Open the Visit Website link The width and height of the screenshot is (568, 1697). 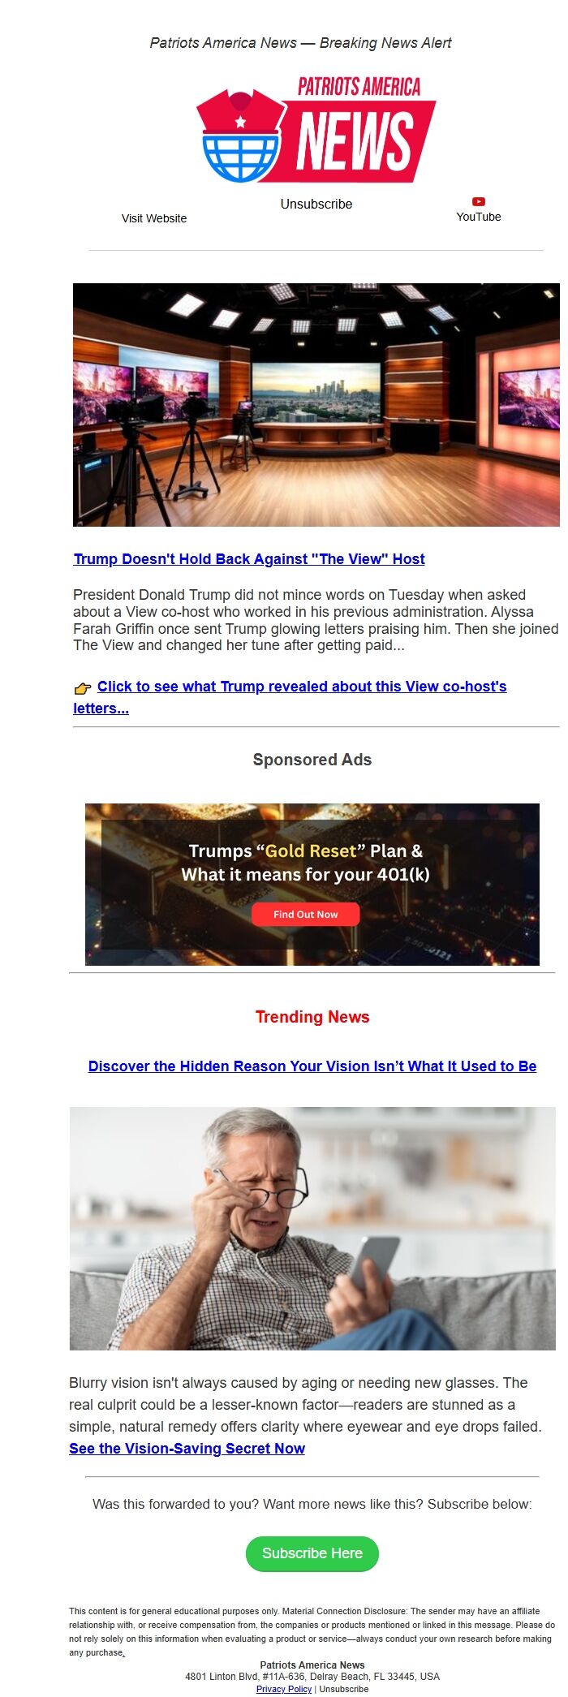pos(154,218)
